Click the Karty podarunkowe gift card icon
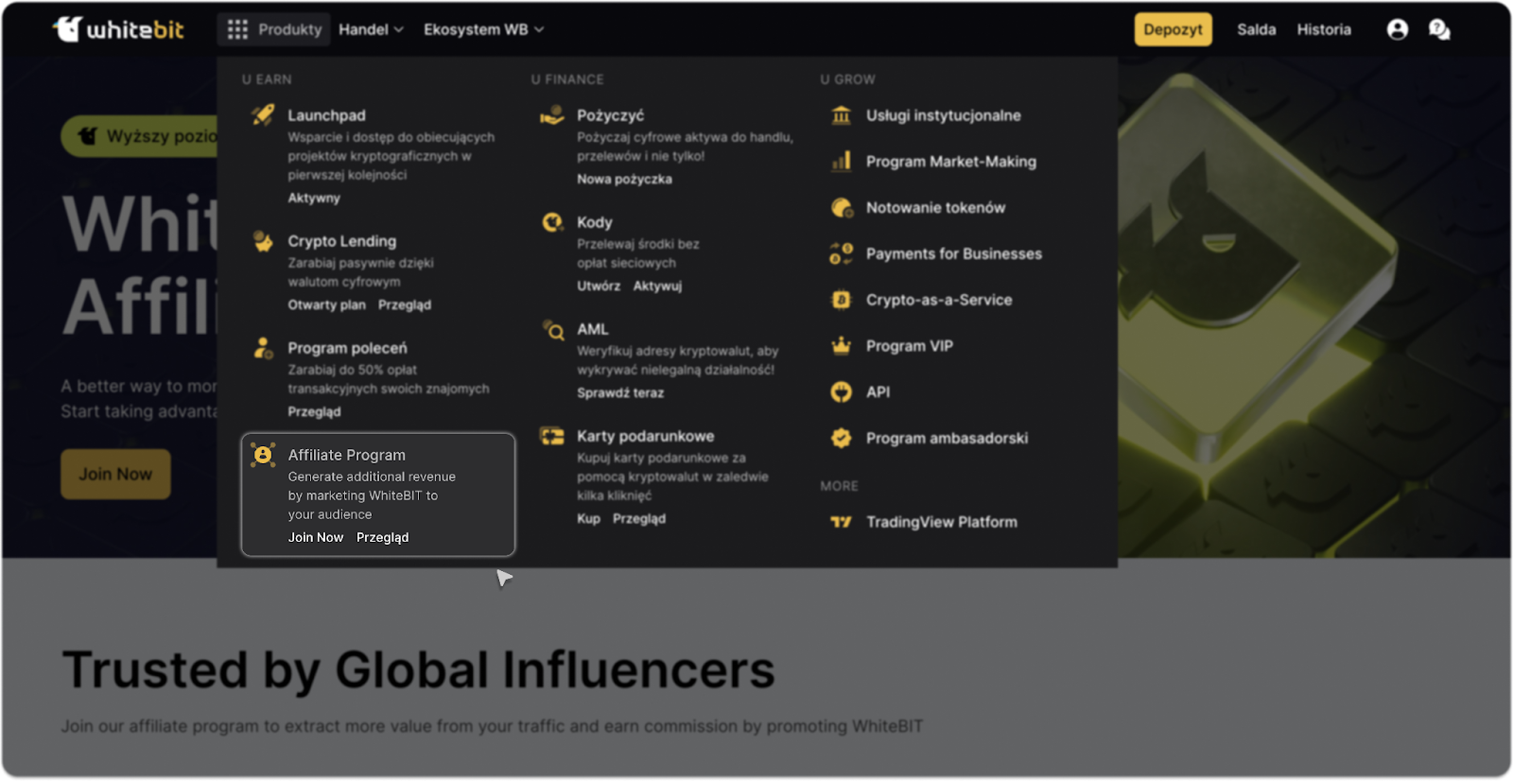 click(x=552, y=436)
